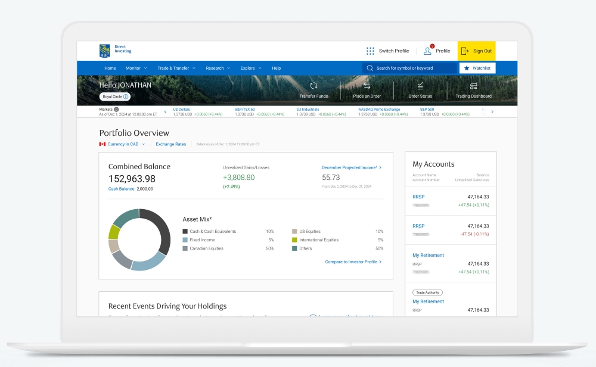Open Switch Profile grid icon

point(370,51)
